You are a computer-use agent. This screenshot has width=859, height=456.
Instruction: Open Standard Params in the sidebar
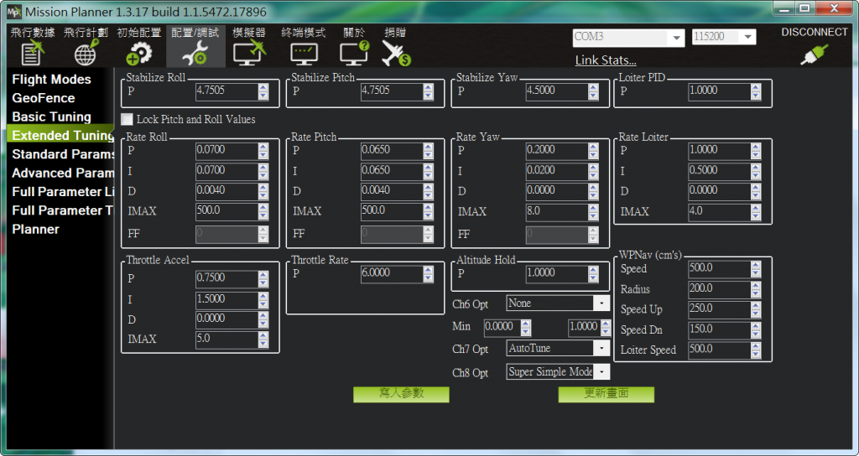[x=62, y=154]
